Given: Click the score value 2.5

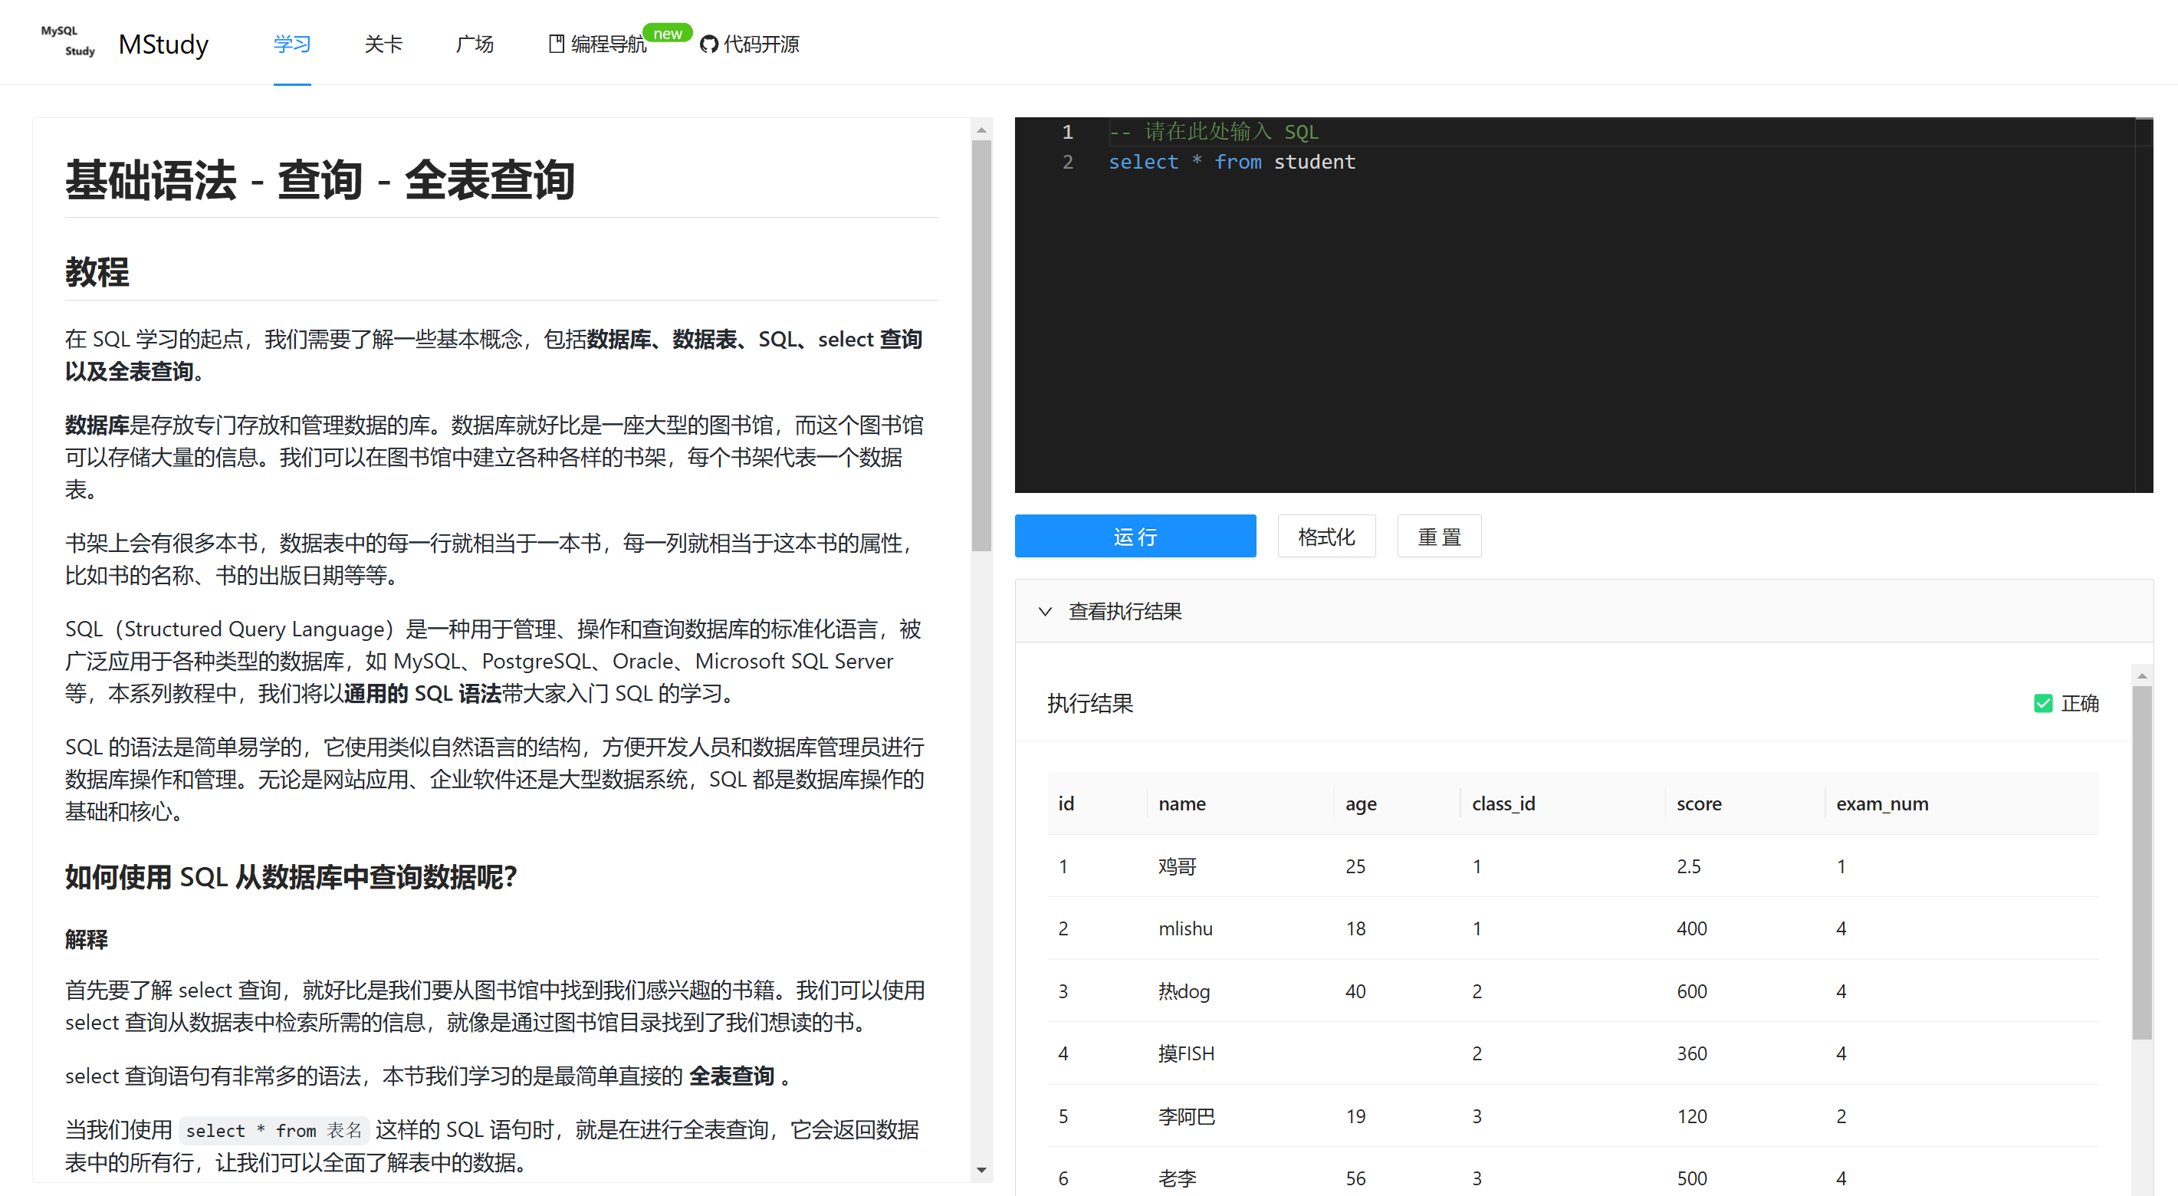Looking at the screenshot, I should coord(1687,866).
